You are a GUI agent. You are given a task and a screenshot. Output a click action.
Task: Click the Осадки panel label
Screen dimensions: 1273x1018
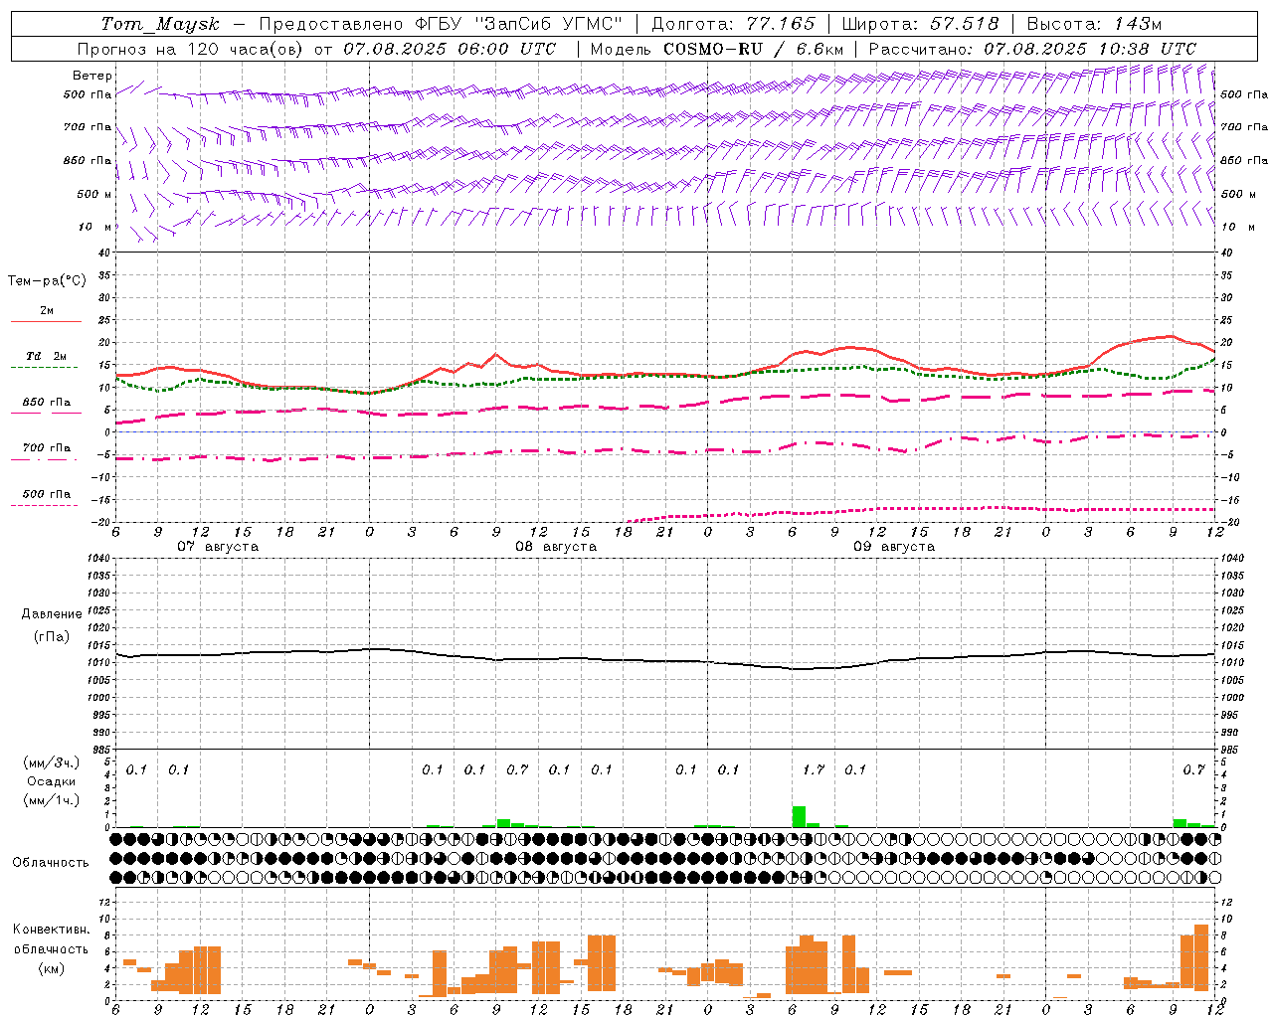coord(52,781)
